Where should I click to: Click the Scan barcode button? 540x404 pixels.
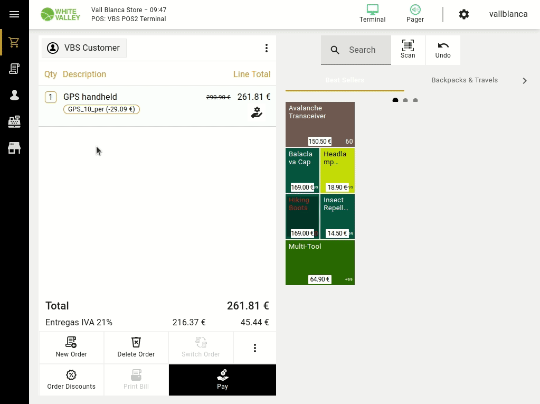pos(408,50)
